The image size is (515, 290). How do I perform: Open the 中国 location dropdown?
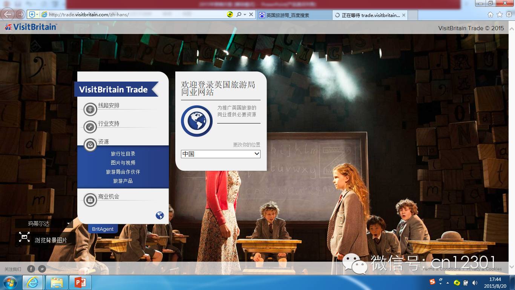coord(221,154)
